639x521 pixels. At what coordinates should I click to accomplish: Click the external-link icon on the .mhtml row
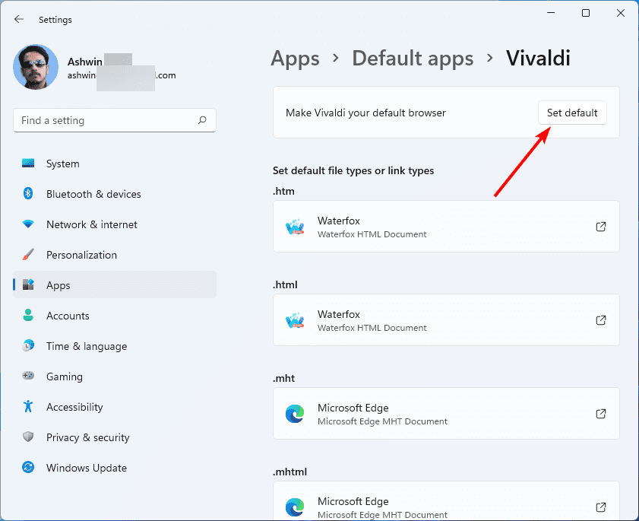coord(600,507)
